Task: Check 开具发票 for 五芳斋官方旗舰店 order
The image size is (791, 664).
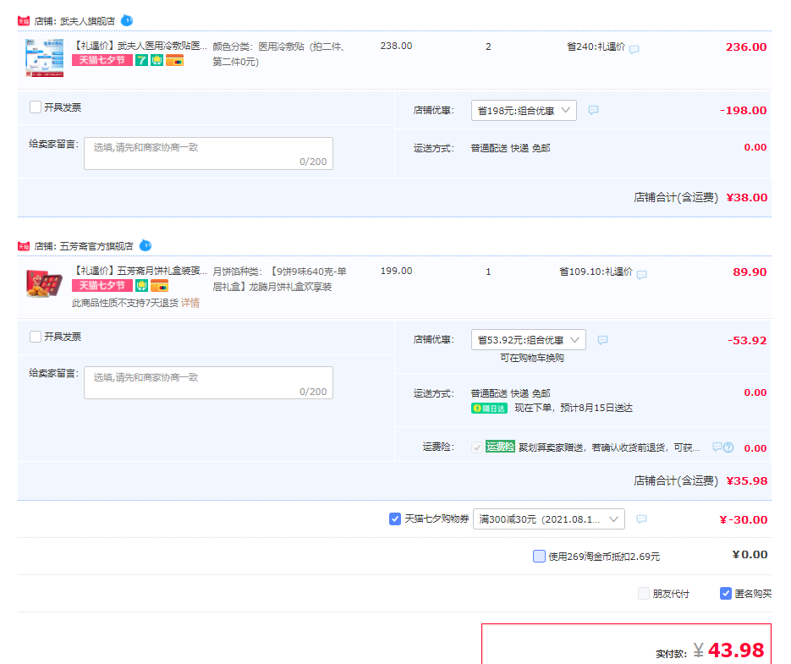Action: coord(36,337)
